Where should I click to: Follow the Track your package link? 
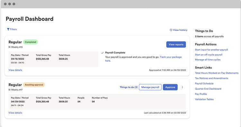click(x=171, y=57)
